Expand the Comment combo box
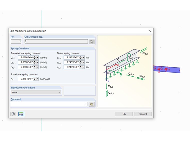 [x=86, y=104]
